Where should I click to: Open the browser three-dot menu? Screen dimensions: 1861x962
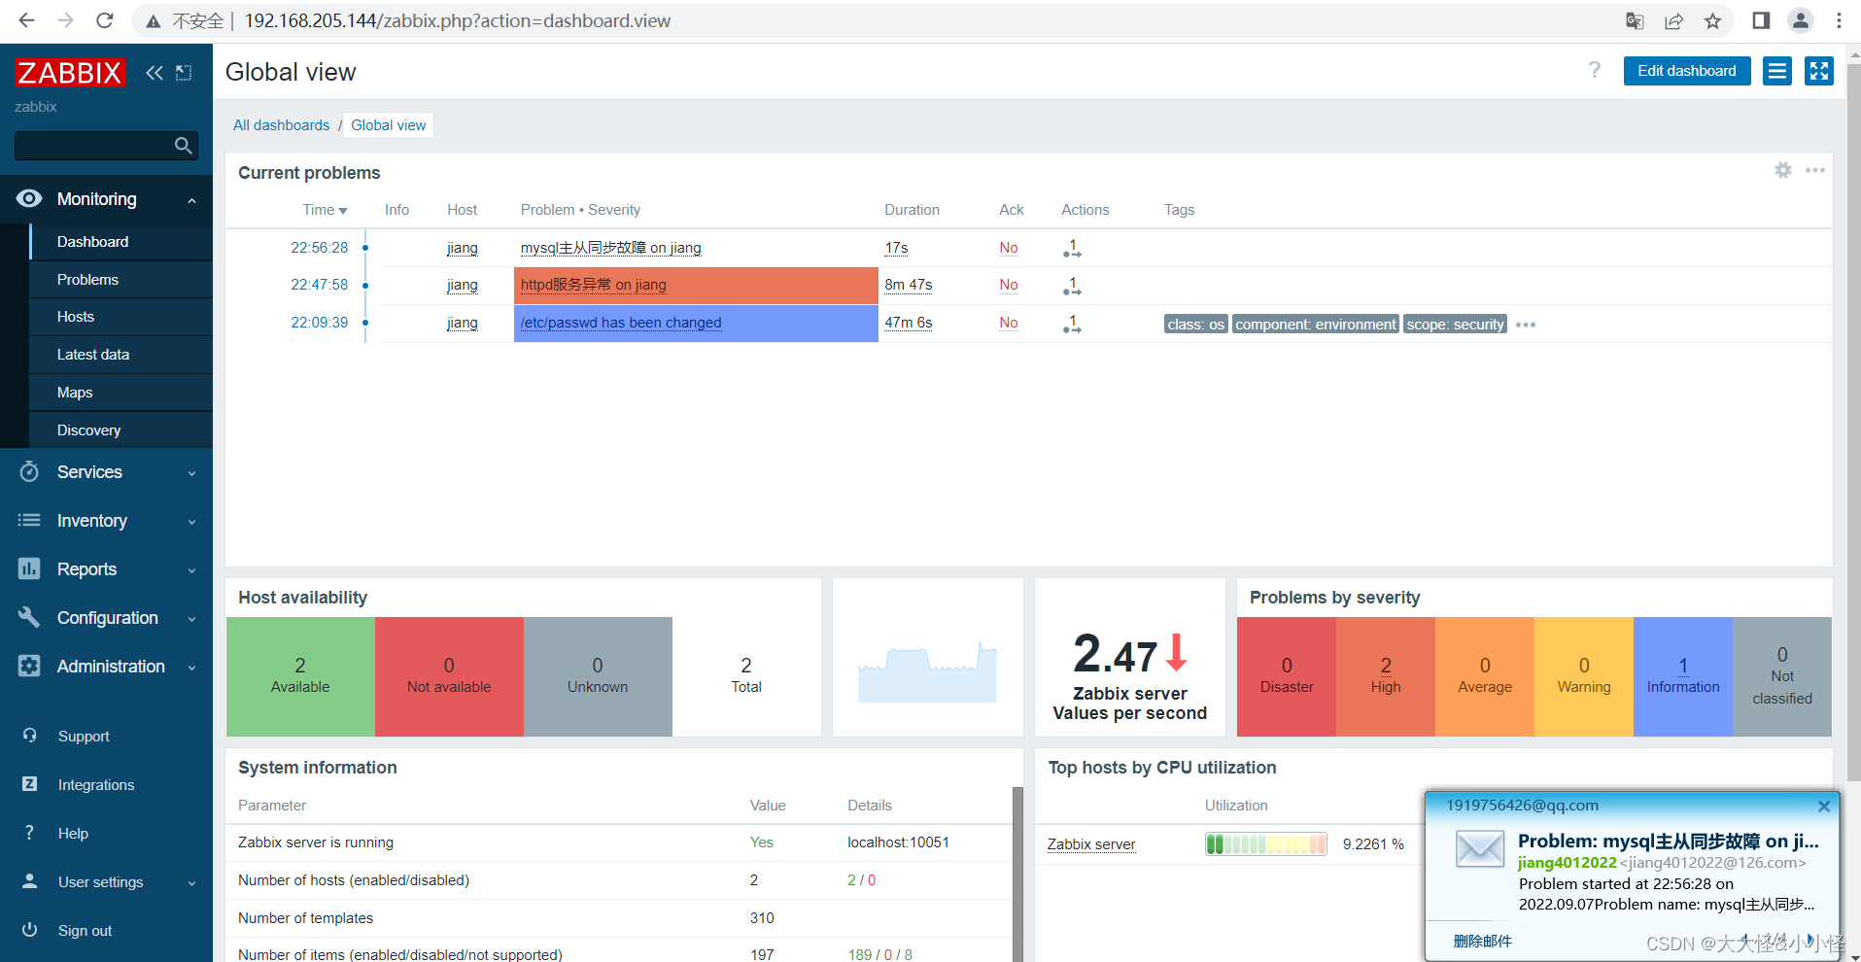(x=1839, y=20)
